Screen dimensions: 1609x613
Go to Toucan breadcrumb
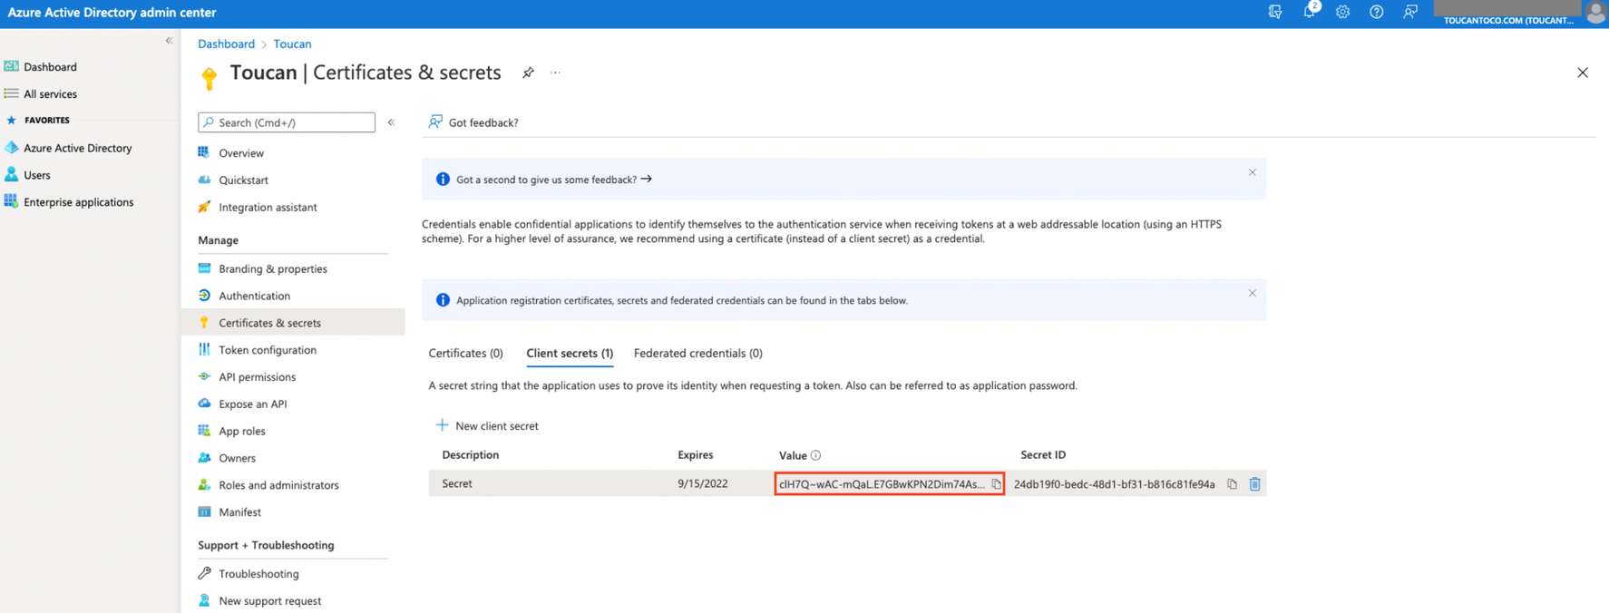click(292, 44)
